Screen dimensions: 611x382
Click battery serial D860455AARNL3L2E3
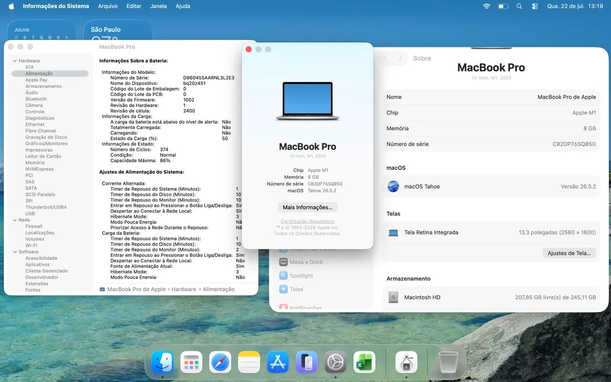(x=209, y=78)
